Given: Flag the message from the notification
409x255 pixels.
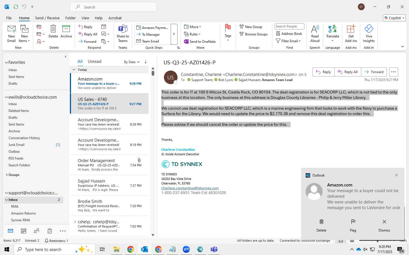Looking at the screenshot, I should click(x=353, y=225).
